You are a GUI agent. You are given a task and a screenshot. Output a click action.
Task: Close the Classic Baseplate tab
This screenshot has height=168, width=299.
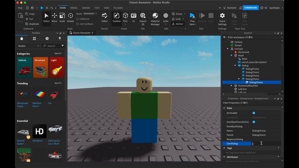point(93,33)
